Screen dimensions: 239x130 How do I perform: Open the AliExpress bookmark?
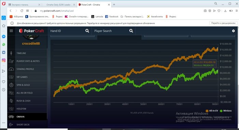pos(16,16)
